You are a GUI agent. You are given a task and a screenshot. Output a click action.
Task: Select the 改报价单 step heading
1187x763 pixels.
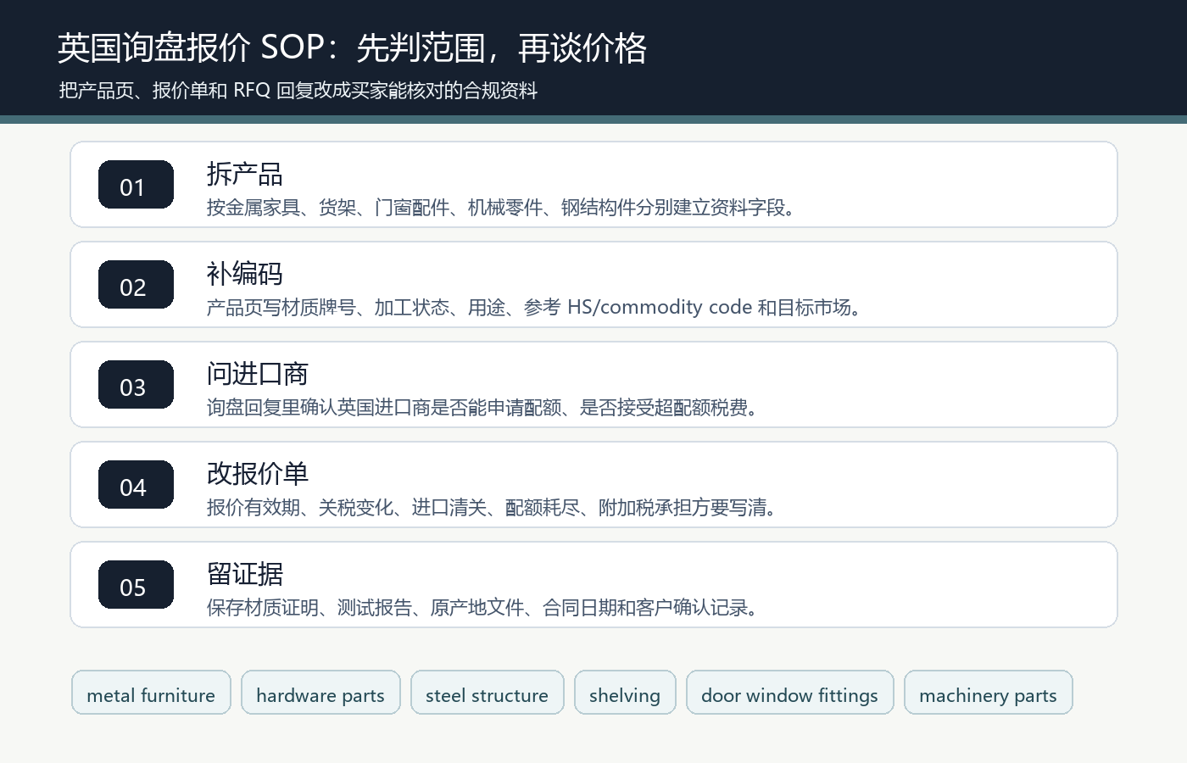[x=258, y=474]
